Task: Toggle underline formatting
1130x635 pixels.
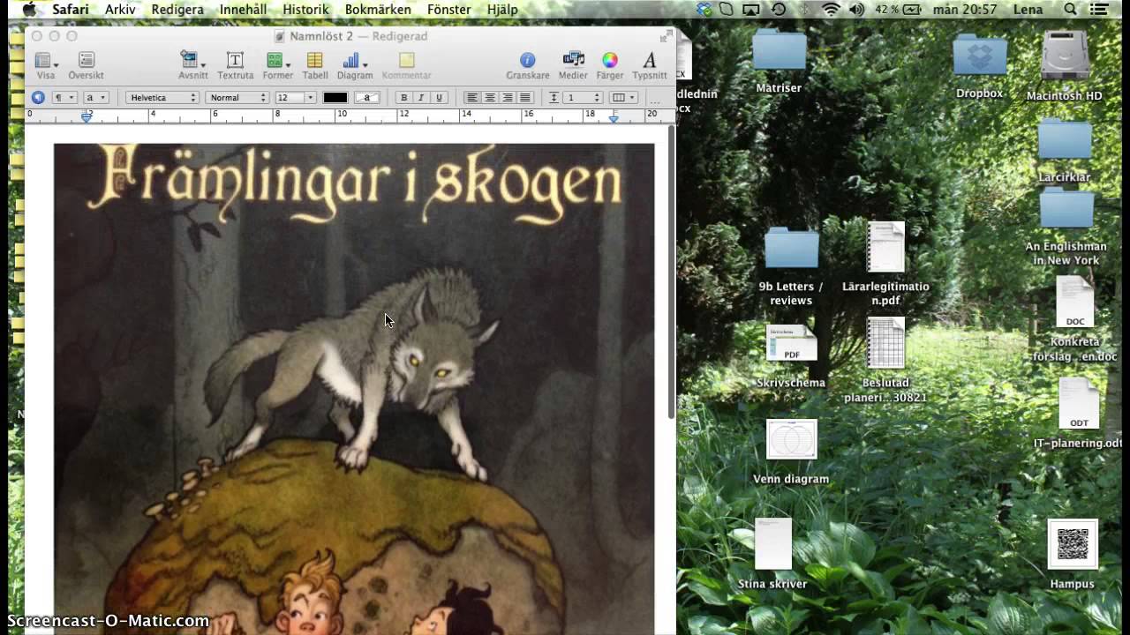Action: 439,98
